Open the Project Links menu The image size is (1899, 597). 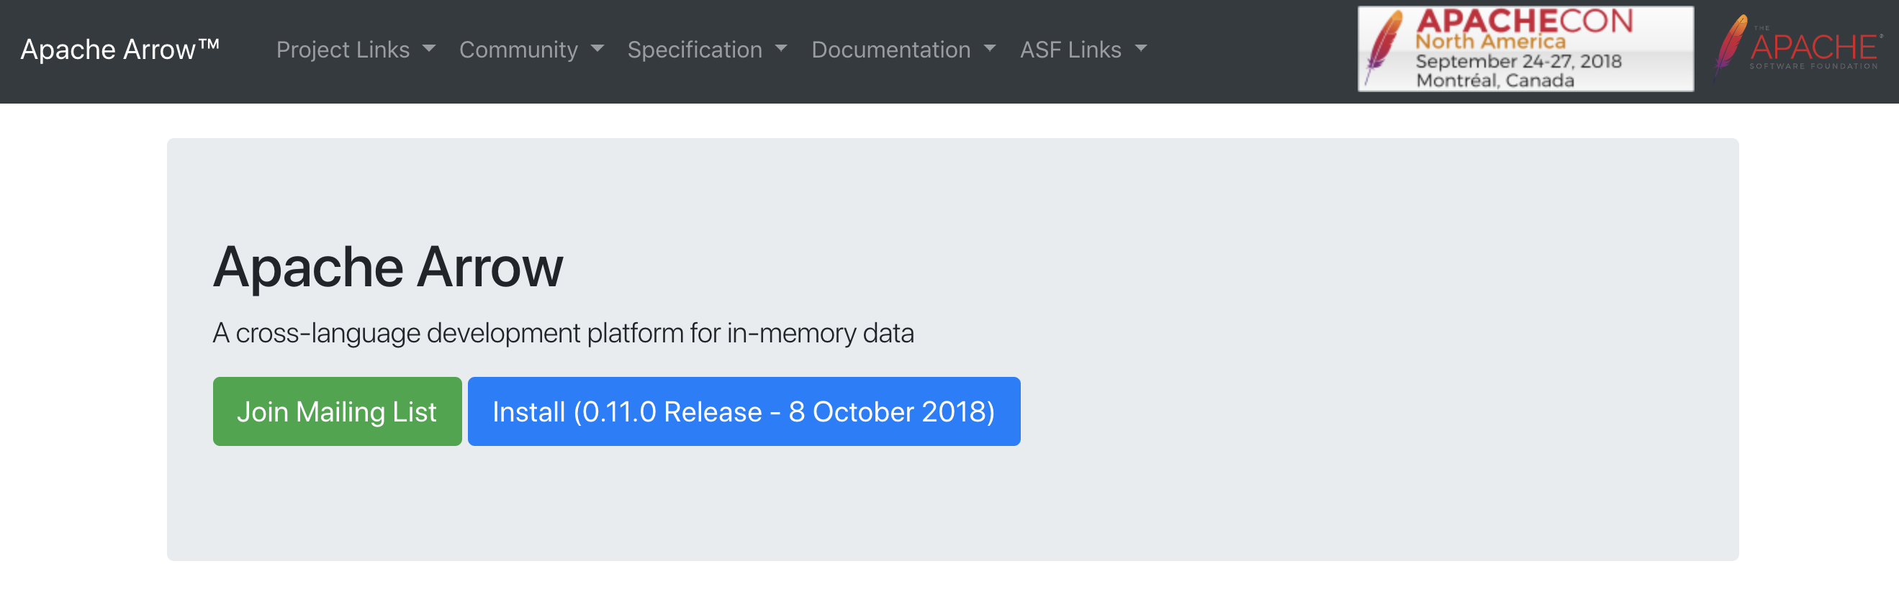356,50
